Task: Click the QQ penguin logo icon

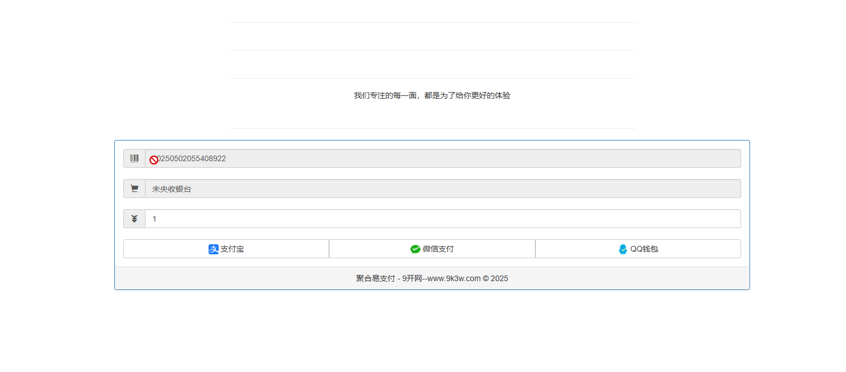Action: [623, 249]
